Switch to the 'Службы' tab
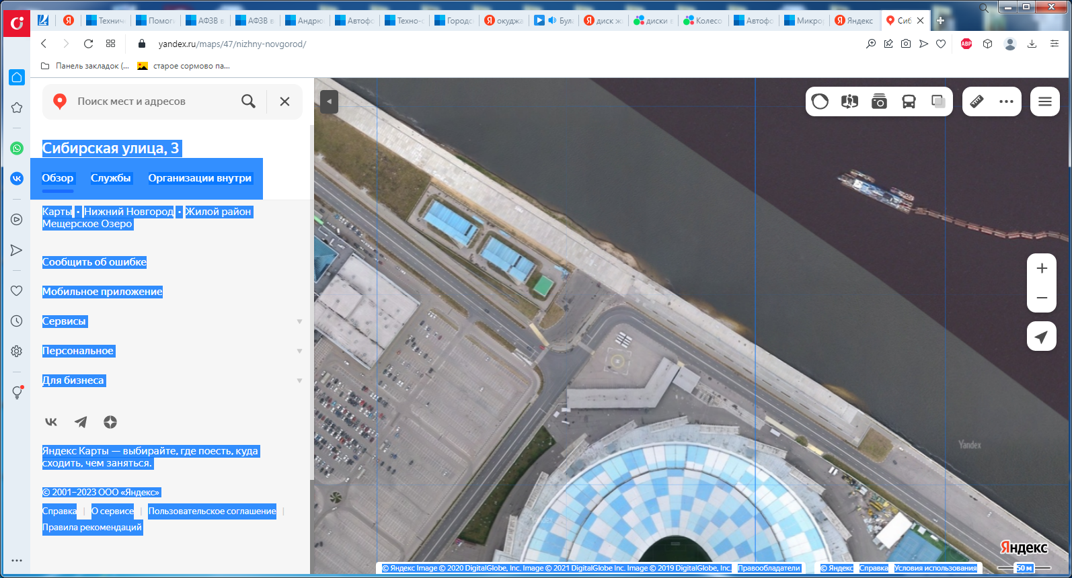The height and width of the screenshot is (578, 1072). (x=111, y=178)
